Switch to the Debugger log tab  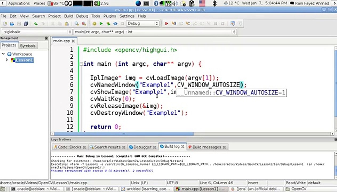[142, 147]
